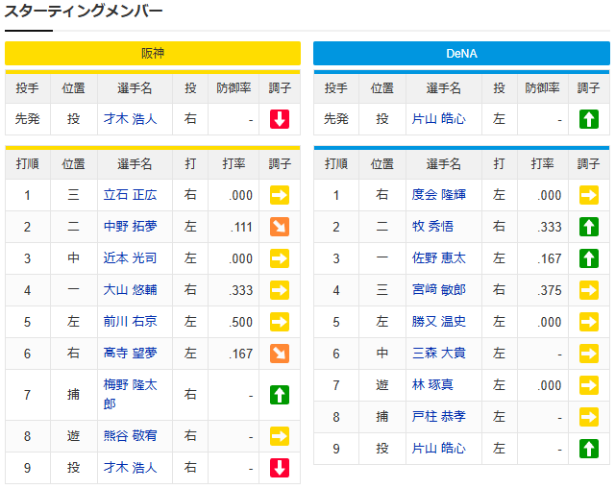
Task: Open 林 琢真 player page
Action: coord(432,385)
